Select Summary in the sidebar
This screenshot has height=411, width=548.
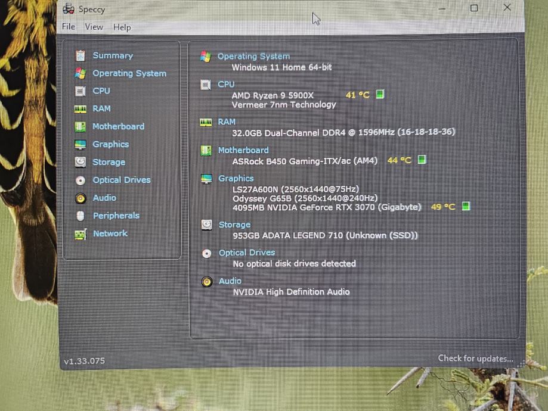click(113, 55)
